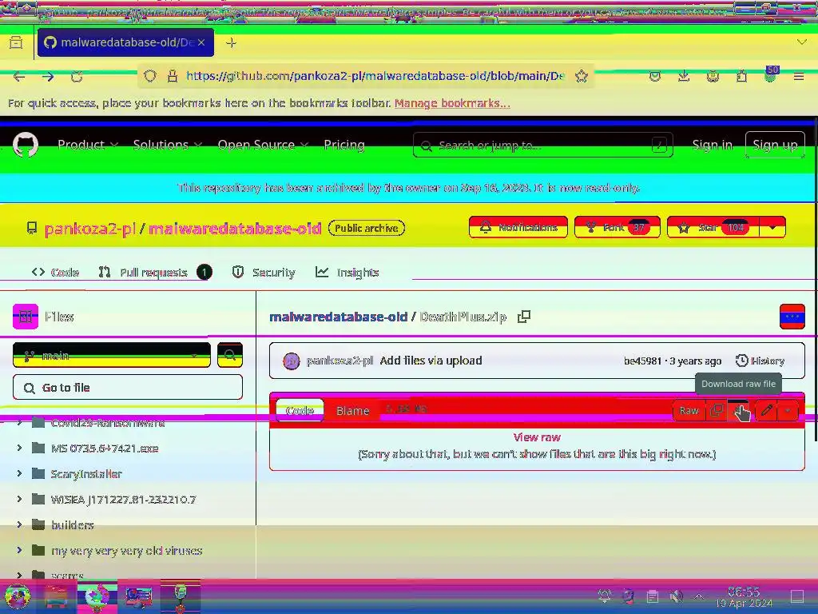This screenshot has height=614, width=818.
Task: Switch to Insights tab
Action: [347, 272]
